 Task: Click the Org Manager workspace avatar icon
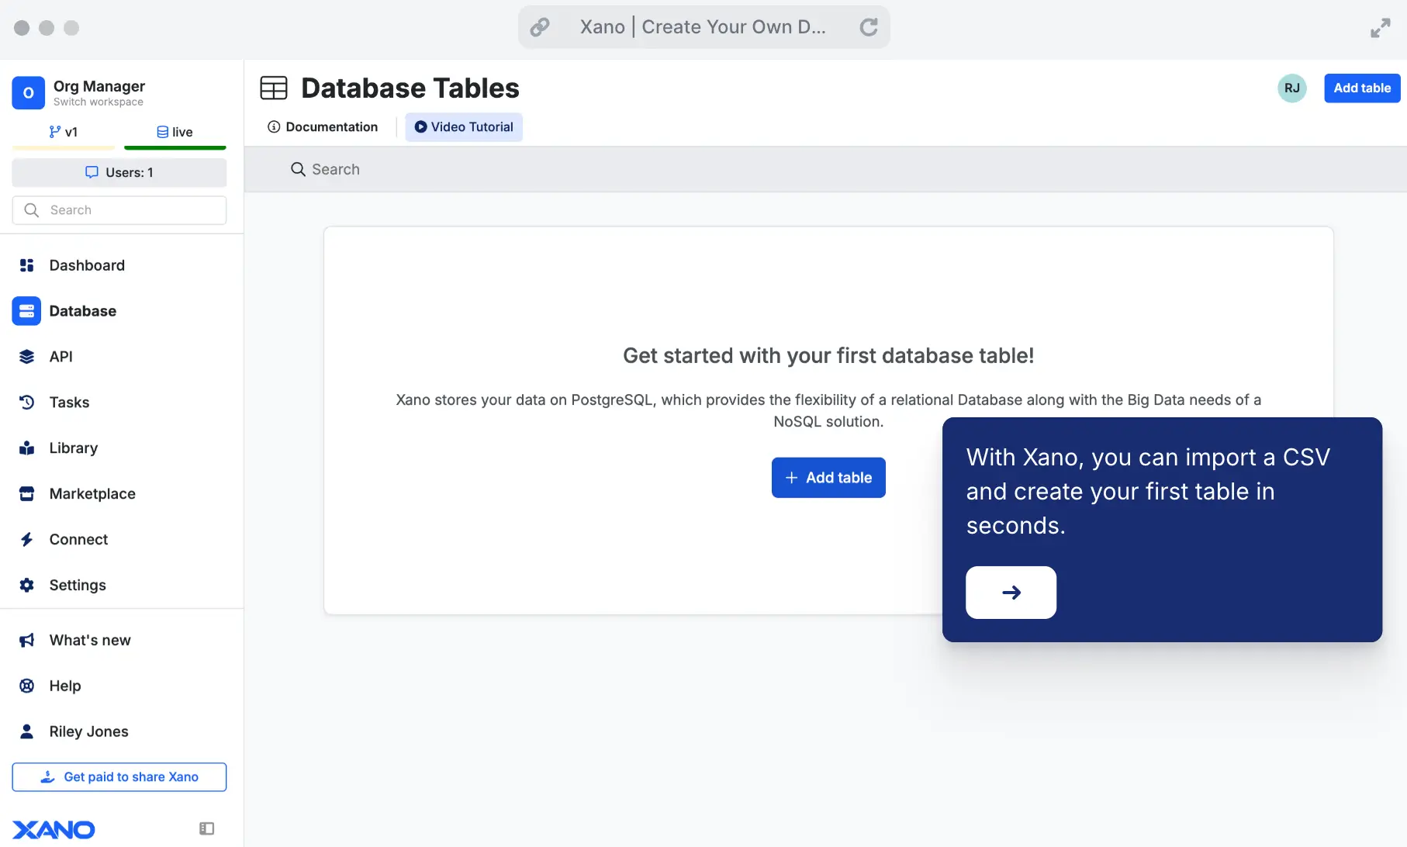(x=28, y=93)
